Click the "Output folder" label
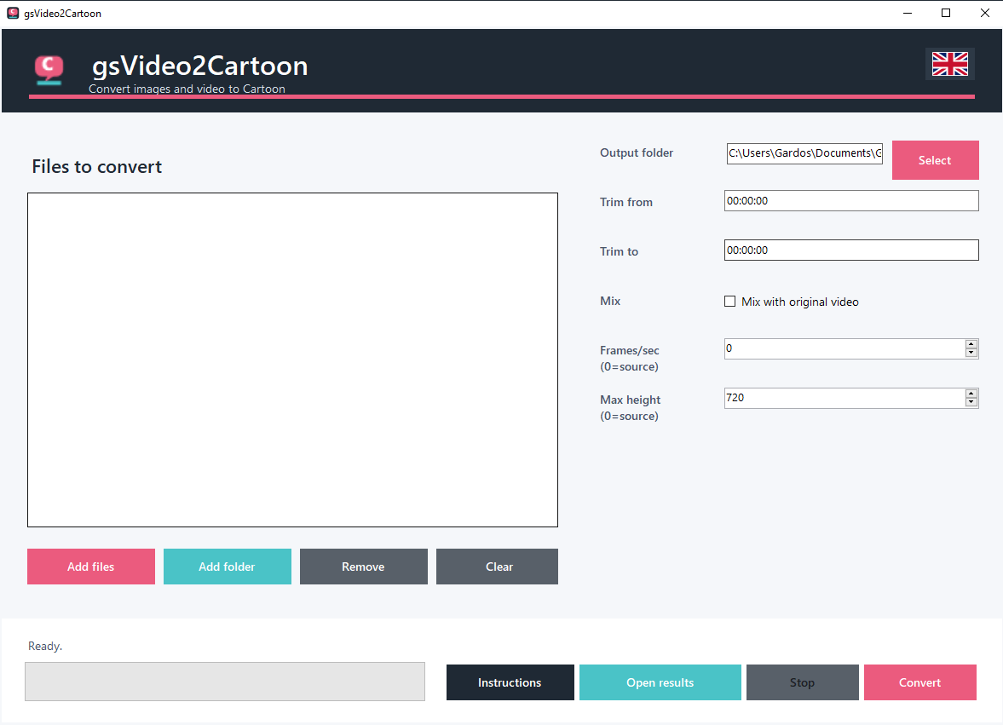 (x=637, y=152)
